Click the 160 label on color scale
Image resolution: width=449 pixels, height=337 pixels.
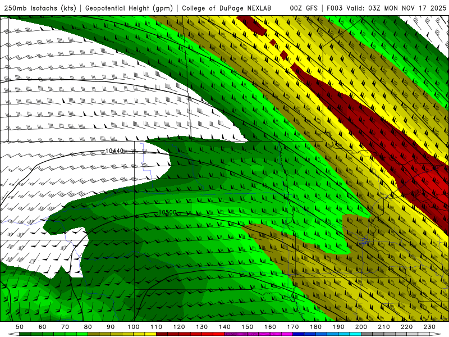[270, 327]
